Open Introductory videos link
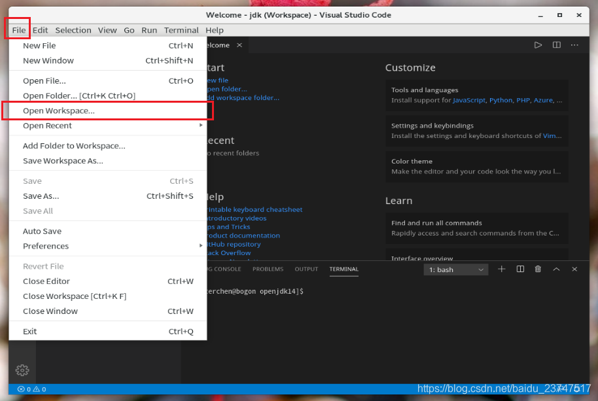 pyautogui.click(x=237, y=218)
